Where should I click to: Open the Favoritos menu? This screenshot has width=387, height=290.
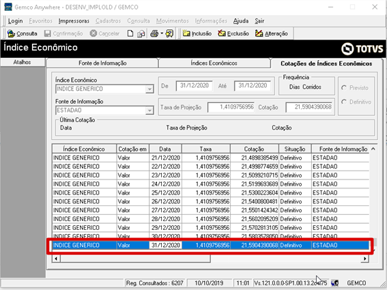[x=40, y=21]
